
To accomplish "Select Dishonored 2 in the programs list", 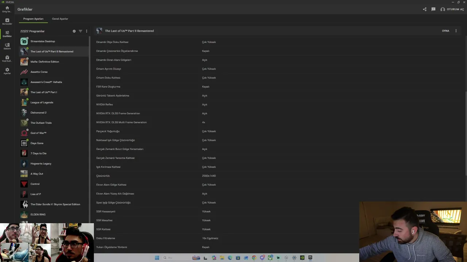I will point(54,113).
